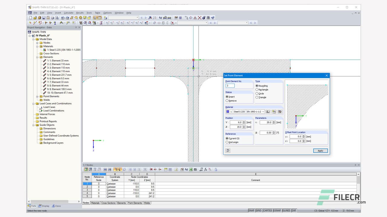Collapse the Elements branch in the tree
387x217 pixels.
tap(38, 57)
